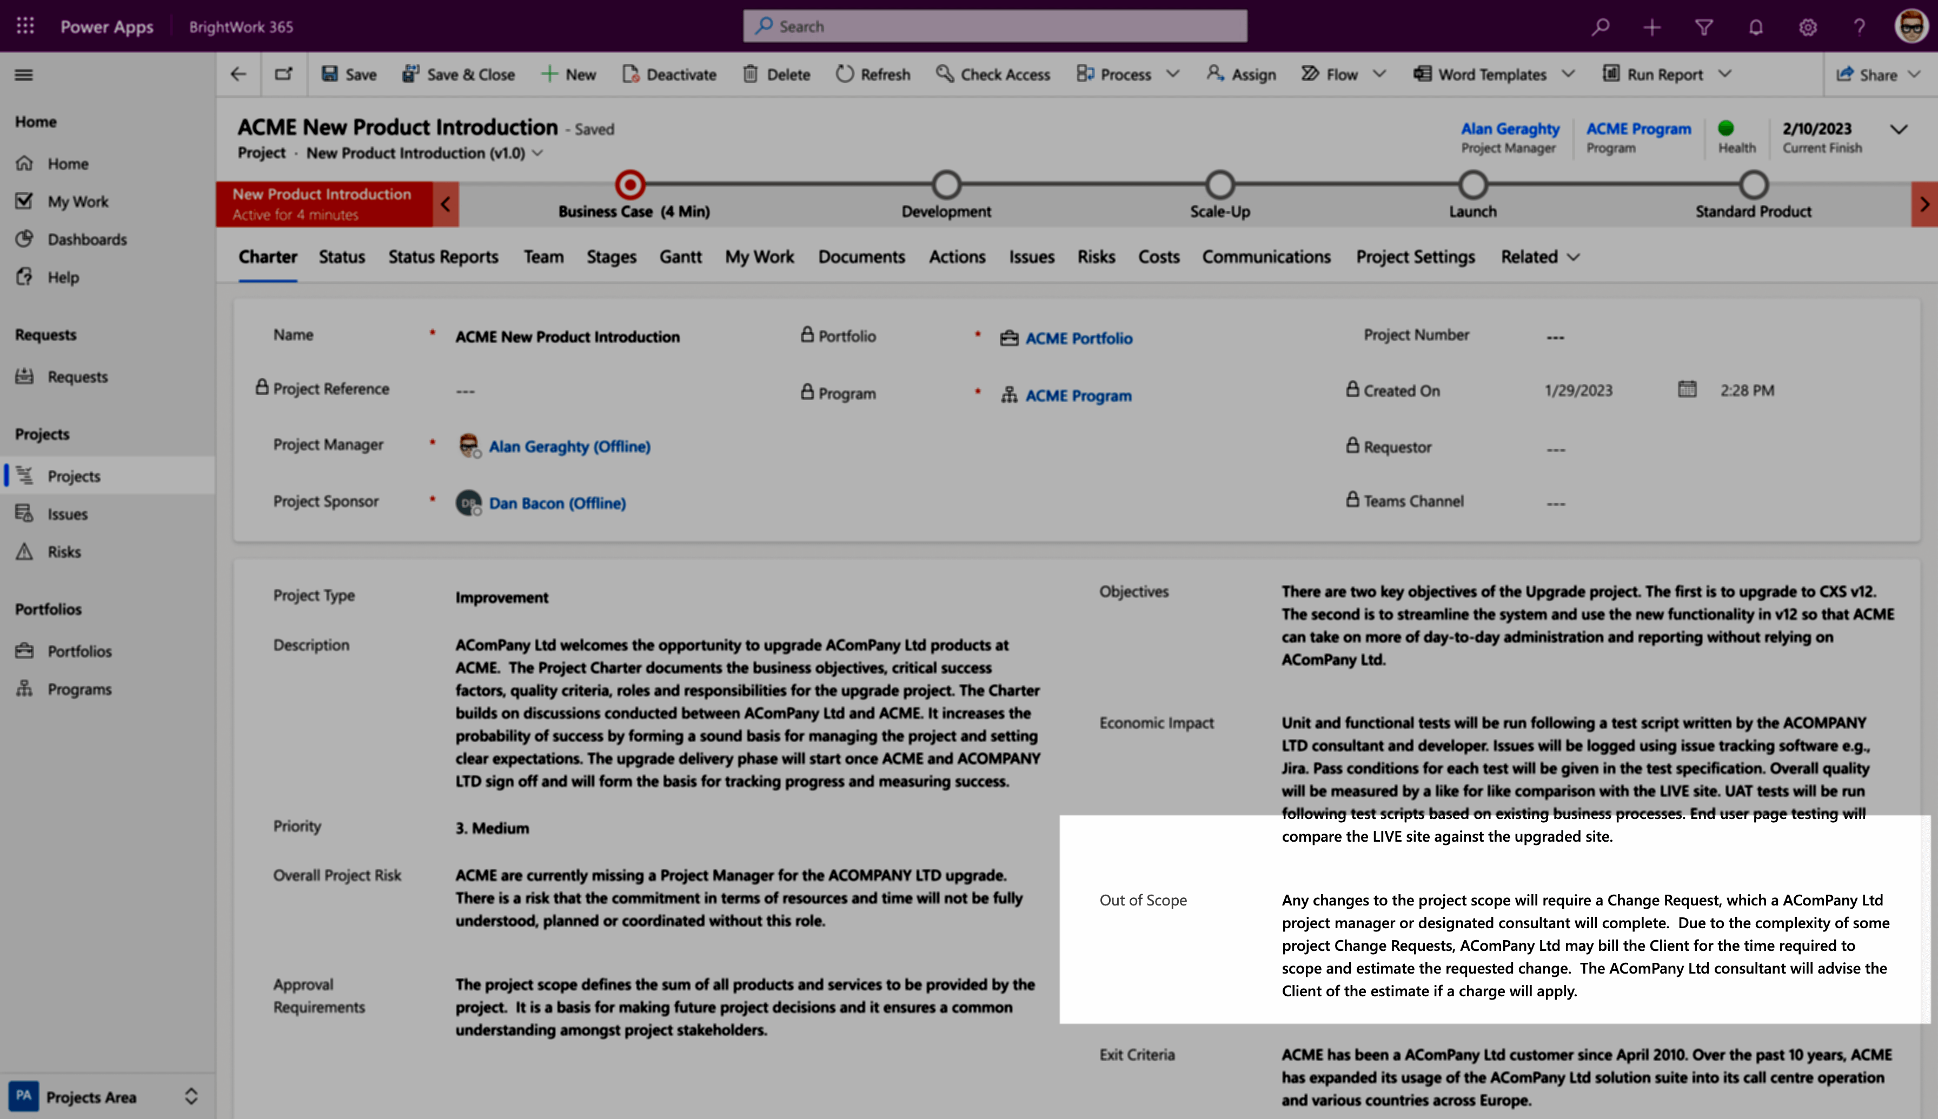Switch to the Status tab
The image size is (1938, 1119).
point(340,256)
